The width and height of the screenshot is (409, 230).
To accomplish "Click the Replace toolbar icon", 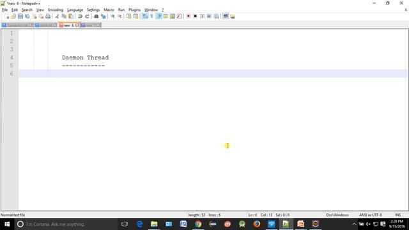I will point(104,17).
